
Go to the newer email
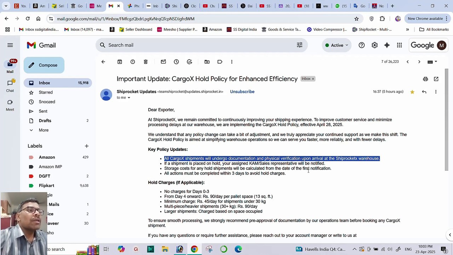tap(407, 62)
